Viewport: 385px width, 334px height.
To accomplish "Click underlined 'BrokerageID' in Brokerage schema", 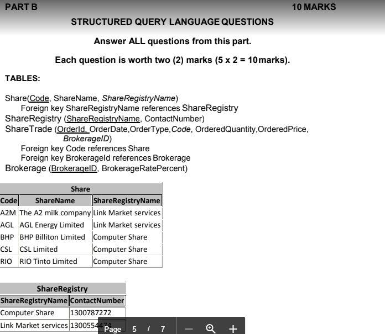I will 74,168.
